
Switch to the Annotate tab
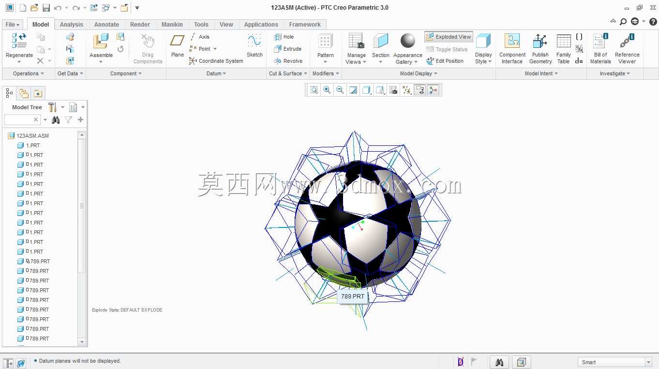106,25
